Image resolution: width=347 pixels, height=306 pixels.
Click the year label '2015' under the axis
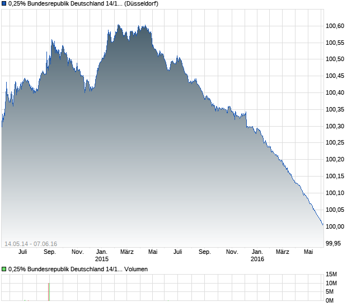102,259
